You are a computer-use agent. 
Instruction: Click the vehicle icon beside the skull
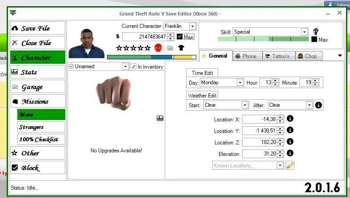[170, 48]
